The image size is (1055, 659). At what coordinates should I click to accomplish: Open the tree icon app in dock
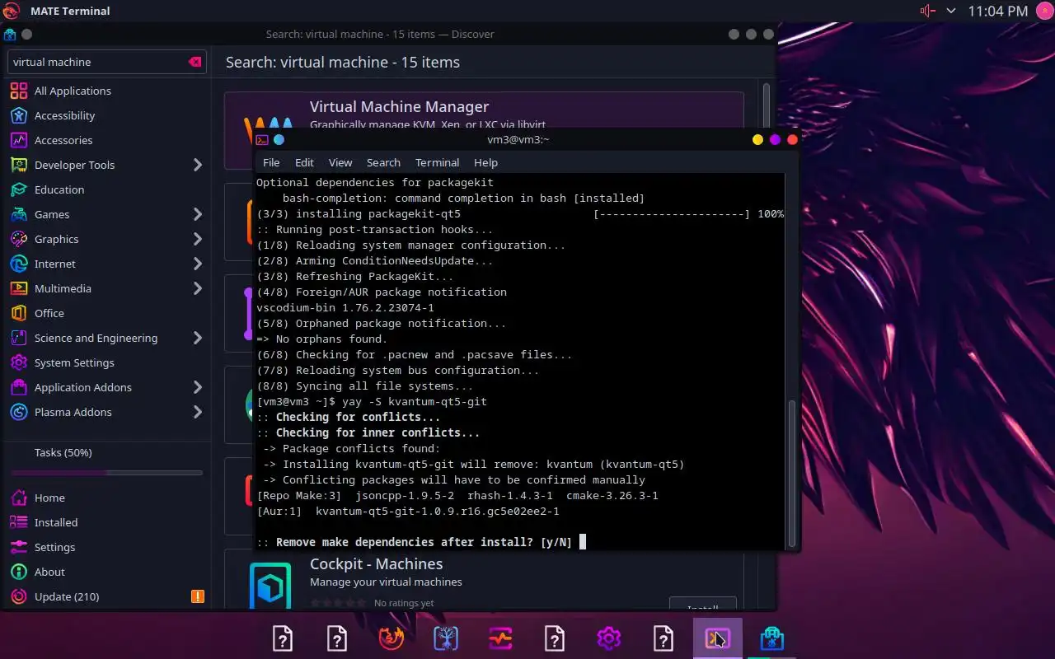pyautogui.click(x=446, y=638)
